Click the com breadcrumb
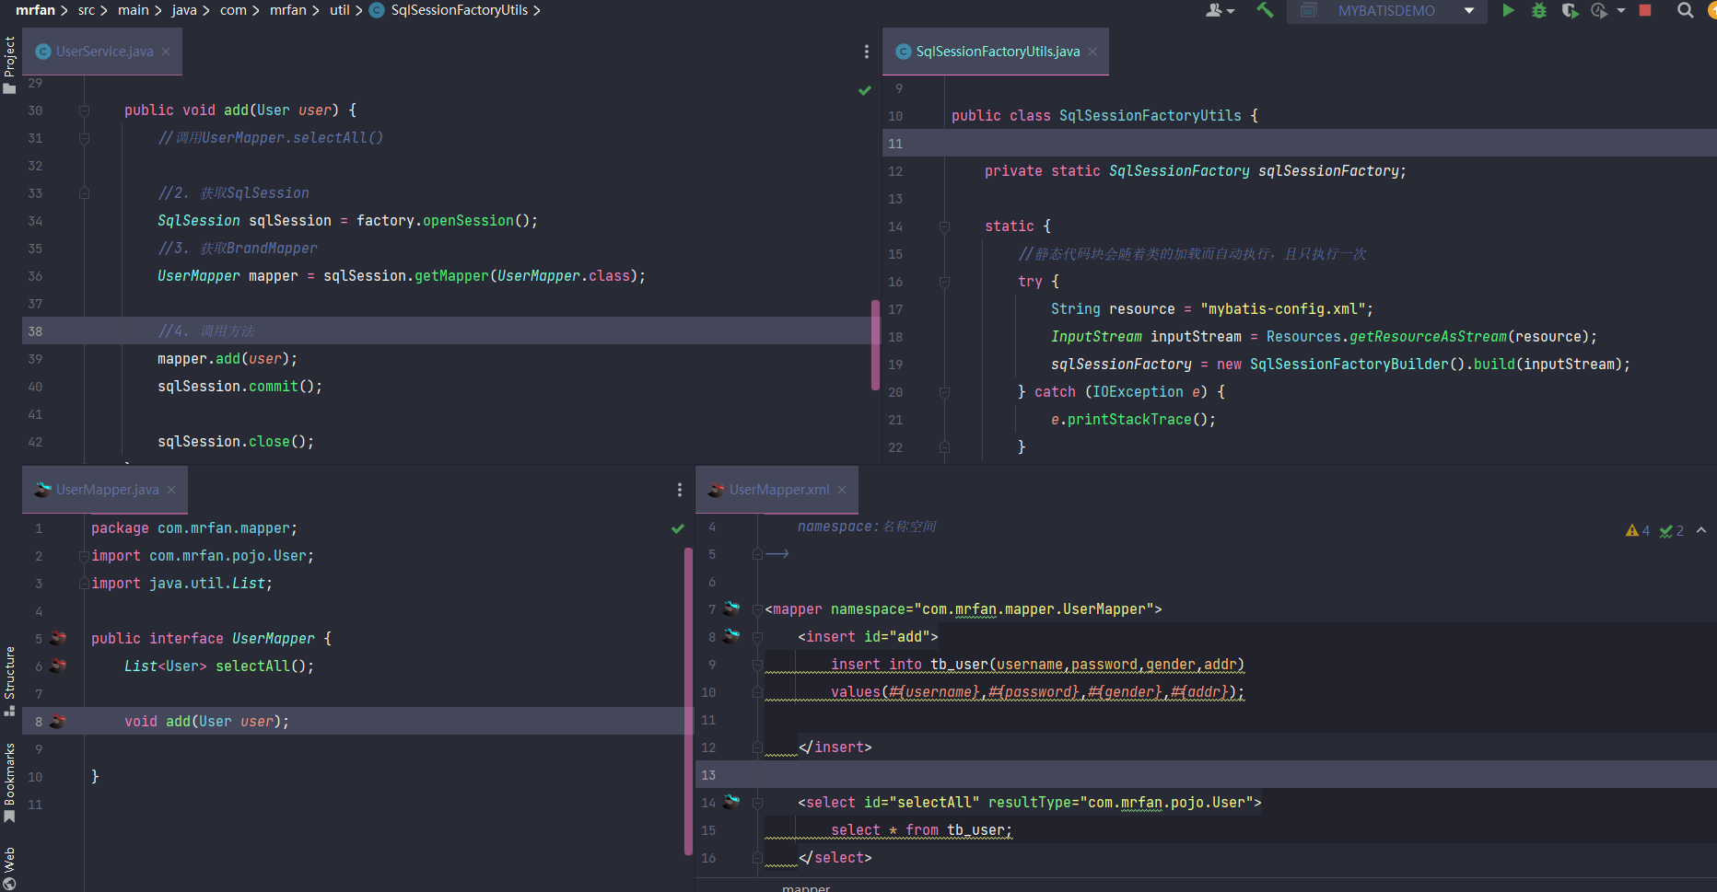The width and height of the screenshot is (1717, 892). (x=233, y=10)
